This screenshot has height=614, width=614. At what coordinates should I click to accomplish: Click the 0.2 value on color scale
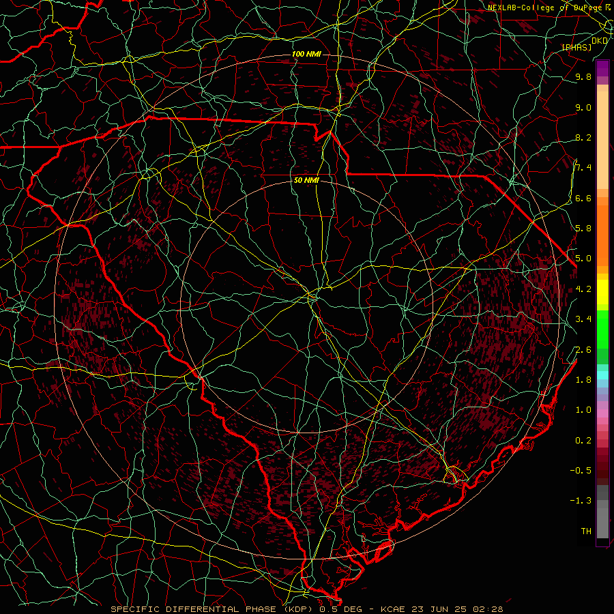(583, 440)
